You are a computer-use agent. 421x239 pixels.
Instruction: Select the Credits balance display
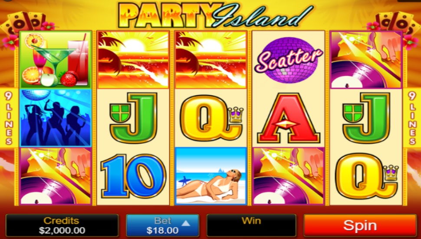62,225
